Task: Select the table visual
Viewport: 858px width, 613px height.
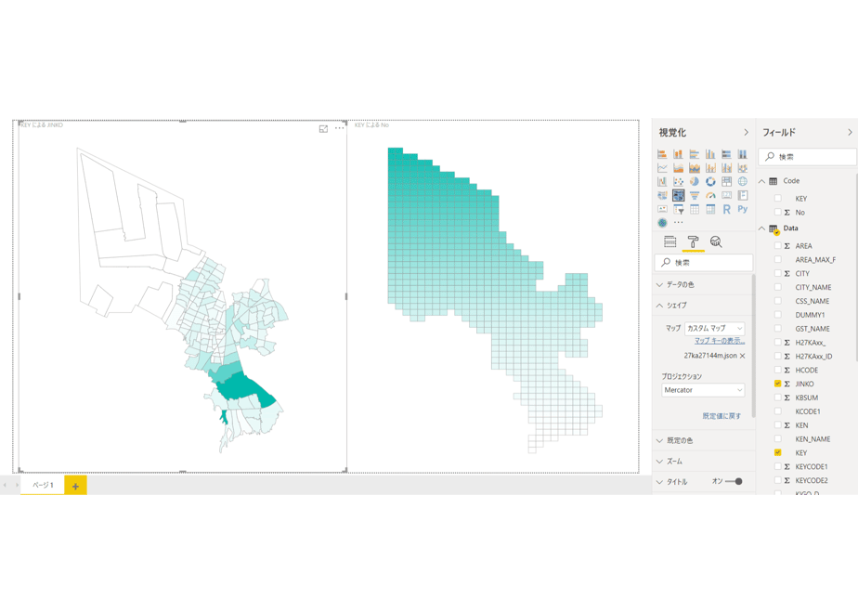Action: click(695, 209)
